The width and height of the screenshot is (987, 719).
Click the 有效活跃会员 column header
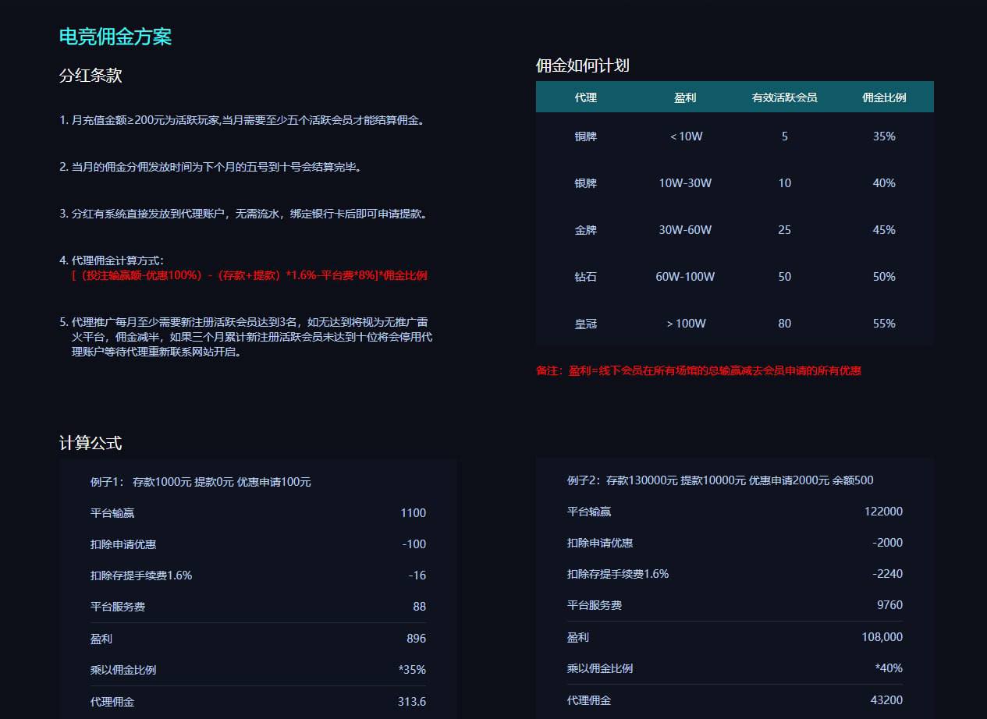784,97
